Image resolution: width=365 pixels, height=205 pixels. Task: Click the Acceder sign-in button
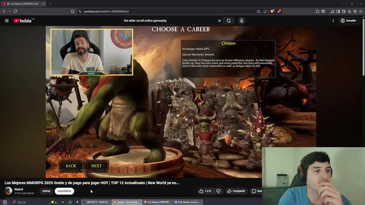point(348,20)
